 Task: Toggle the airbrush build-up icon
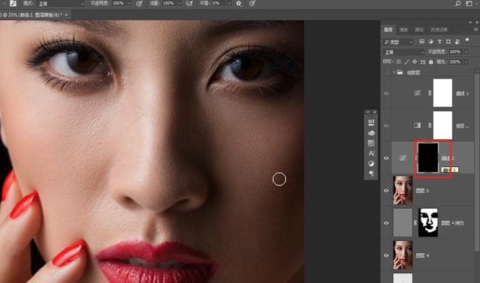[x=190, y=3]
